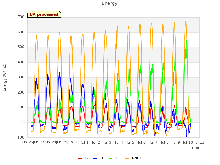
Task: Click the Jul 2 x-axis date label
Action: [96, 142]
